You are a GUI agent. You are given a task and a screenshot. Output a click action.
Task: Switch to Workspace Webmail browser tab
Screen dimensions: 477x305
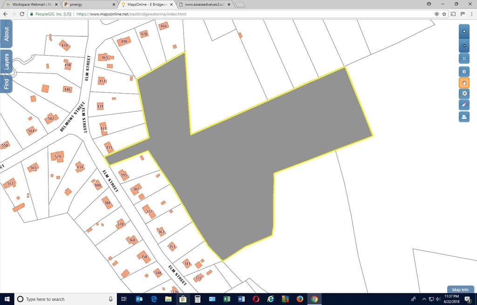[30, 4]
